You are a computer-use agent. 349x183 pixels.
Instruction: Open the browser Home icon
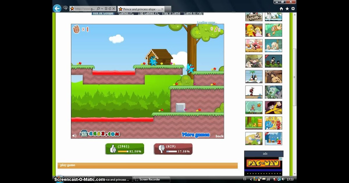[x=281, y=9]
